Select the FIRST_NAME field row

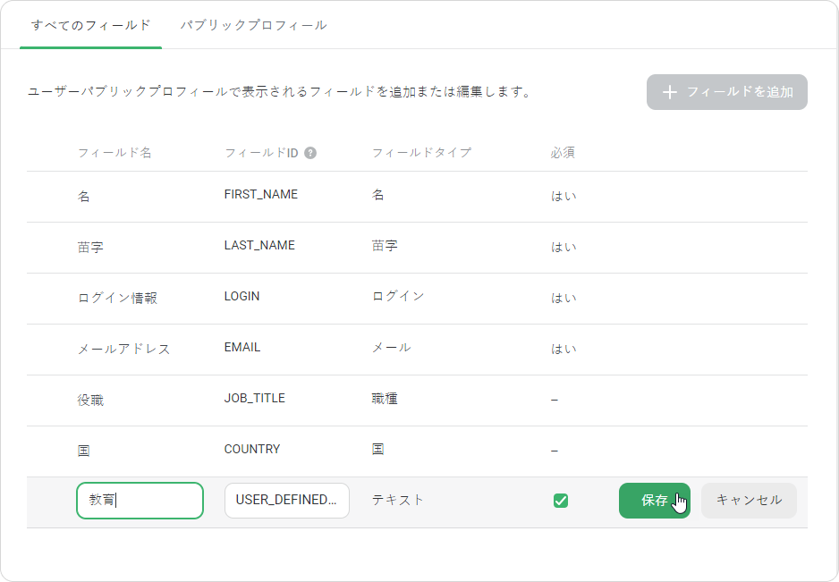[417, 197]
